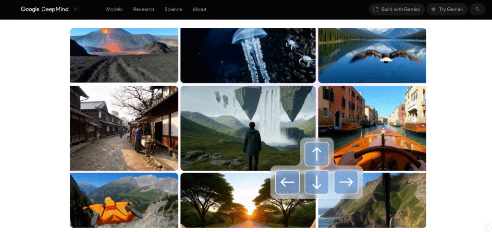Open the Japanese village street thumbnail
This screenshot has width=492, height=232.
[124, 128]
